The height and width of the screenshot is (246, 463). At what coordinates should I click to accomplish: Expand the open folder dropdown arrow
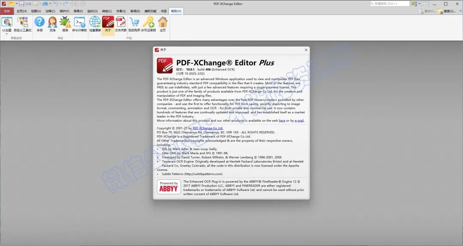click(17, 3)
